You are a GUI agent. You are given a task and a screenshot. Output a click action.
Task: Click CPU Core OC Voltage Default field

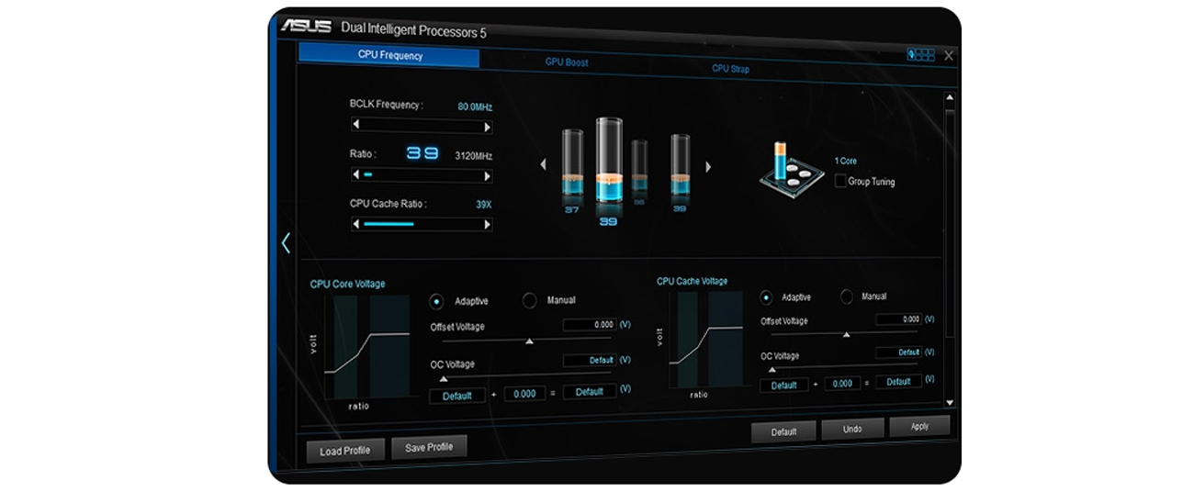pos(589,361)
